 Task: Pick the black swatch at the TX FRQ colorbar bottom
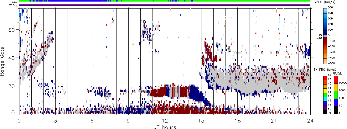325,112
